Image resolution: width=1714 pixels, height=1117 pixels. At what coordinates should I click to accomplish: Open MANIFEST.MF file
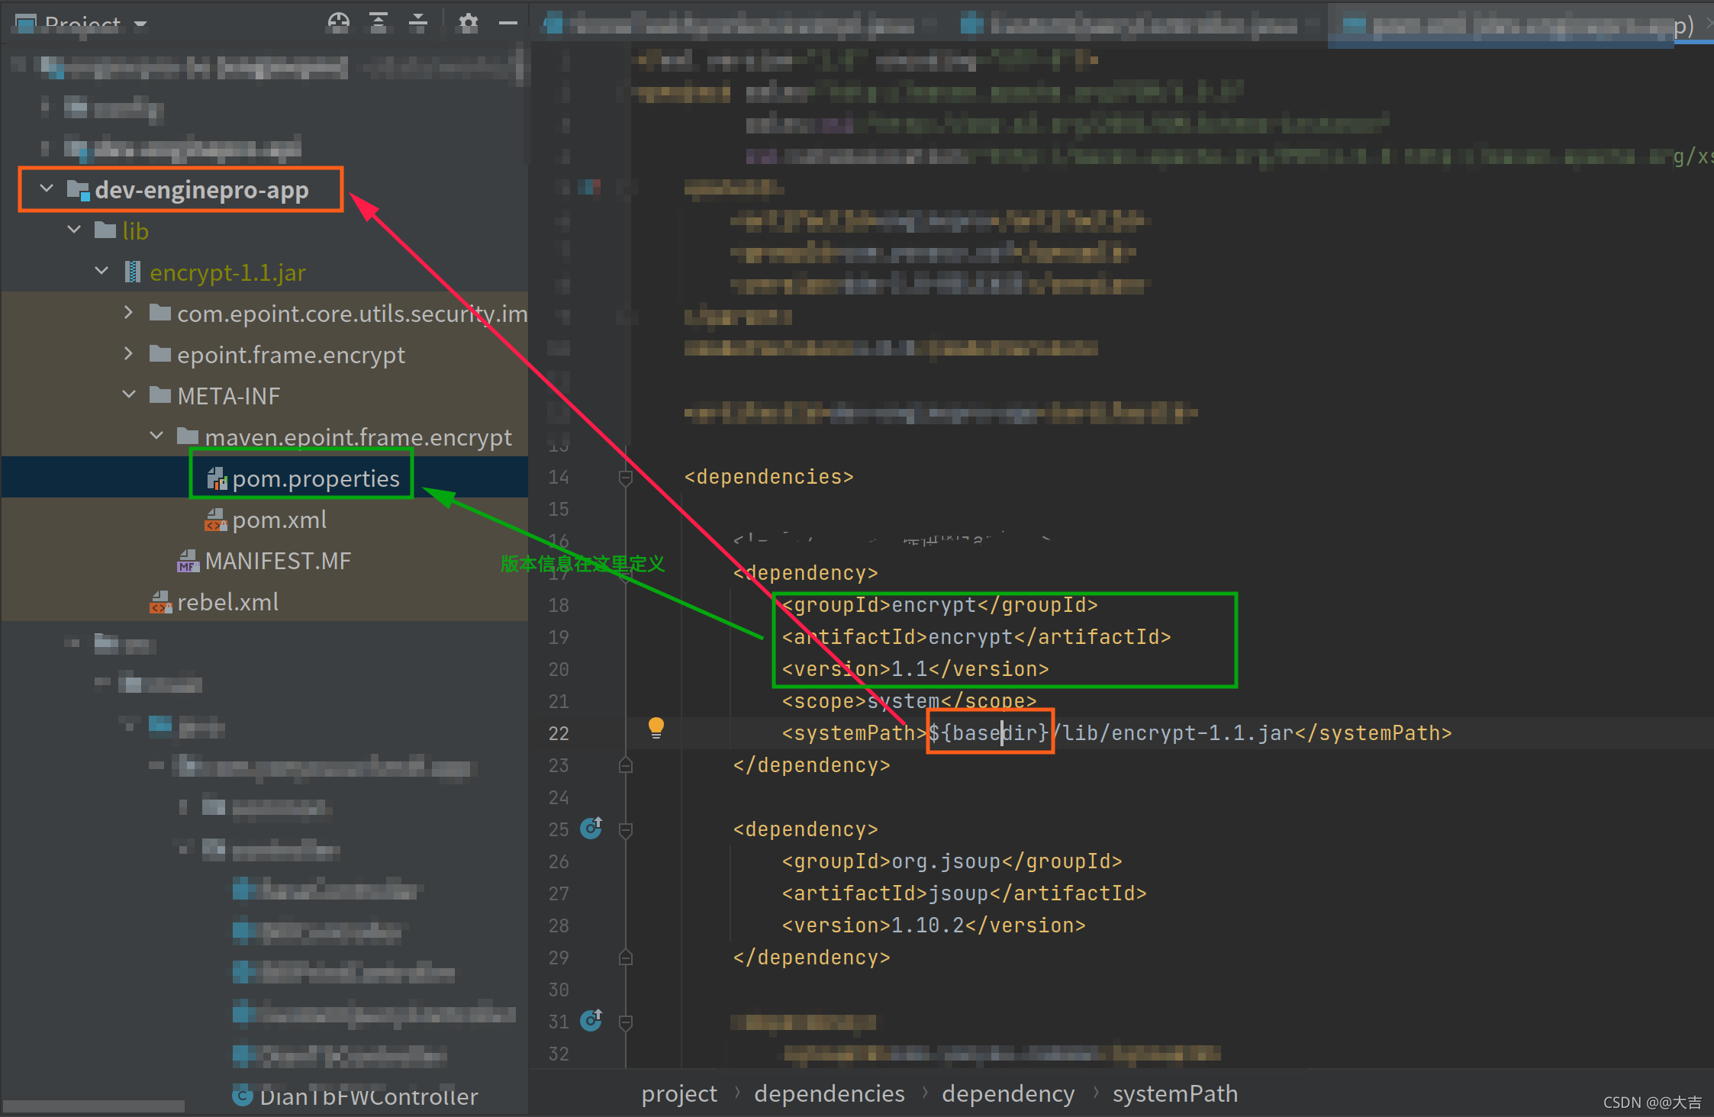tap(278, 561)
